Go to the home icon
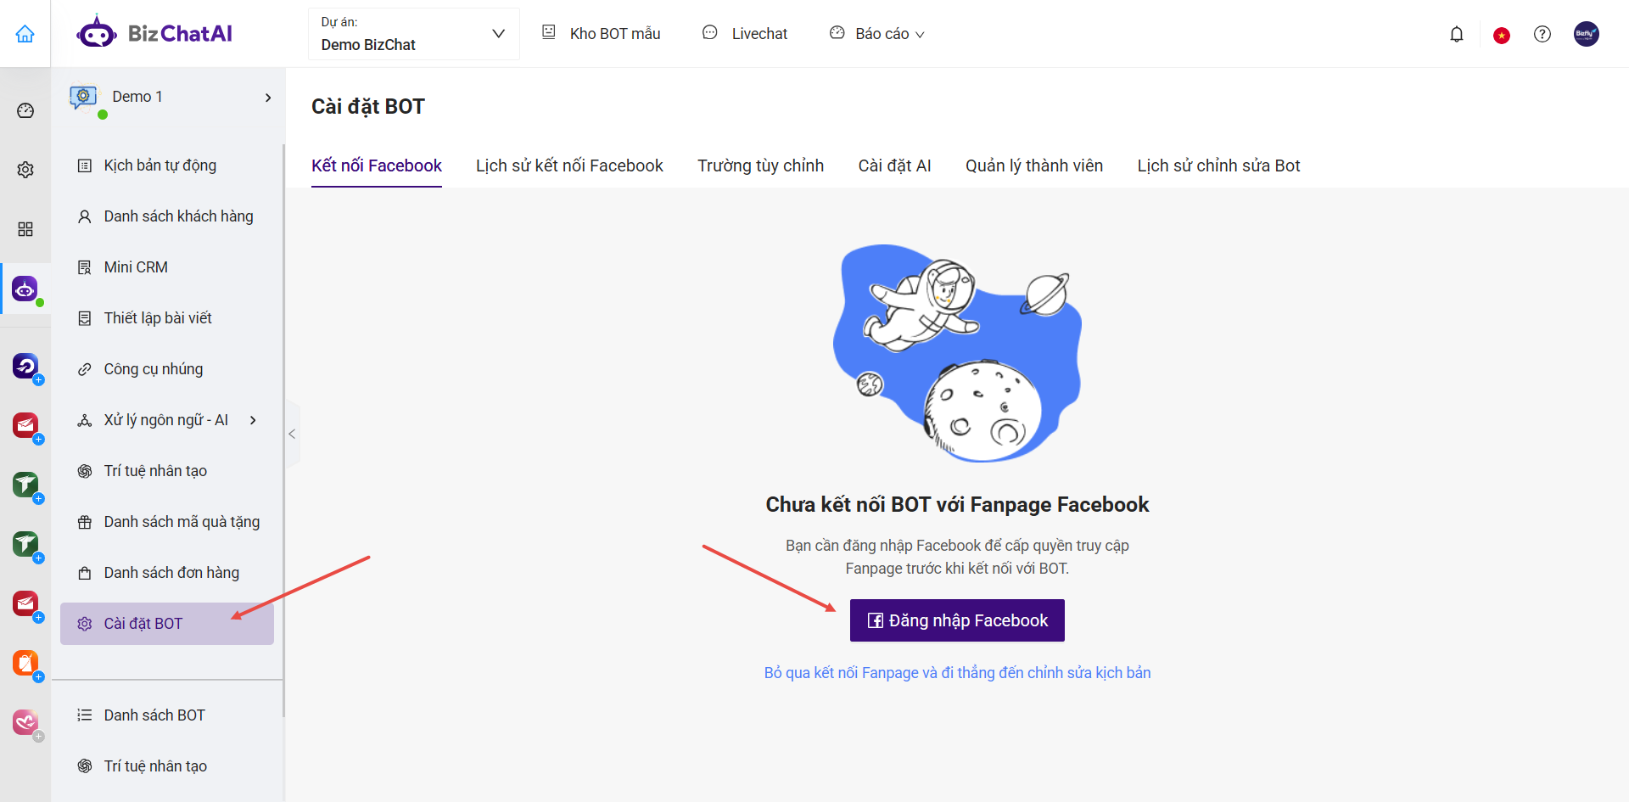Viewport: 1629px width, 802px height. 25,34
